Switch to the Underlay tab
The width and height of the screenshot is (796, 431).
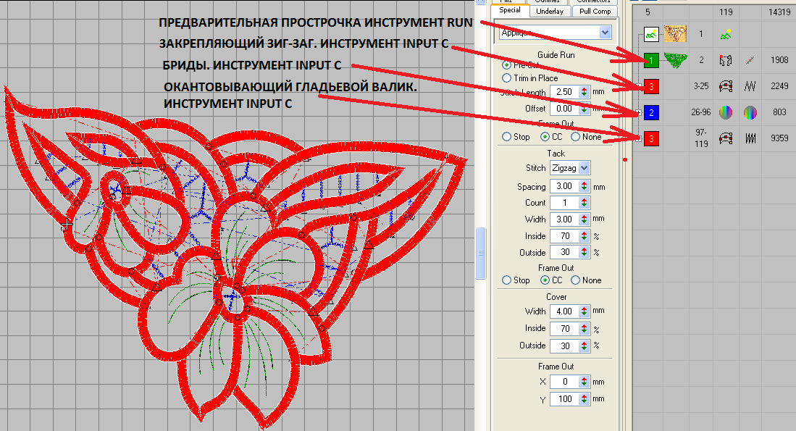(549, 11)
